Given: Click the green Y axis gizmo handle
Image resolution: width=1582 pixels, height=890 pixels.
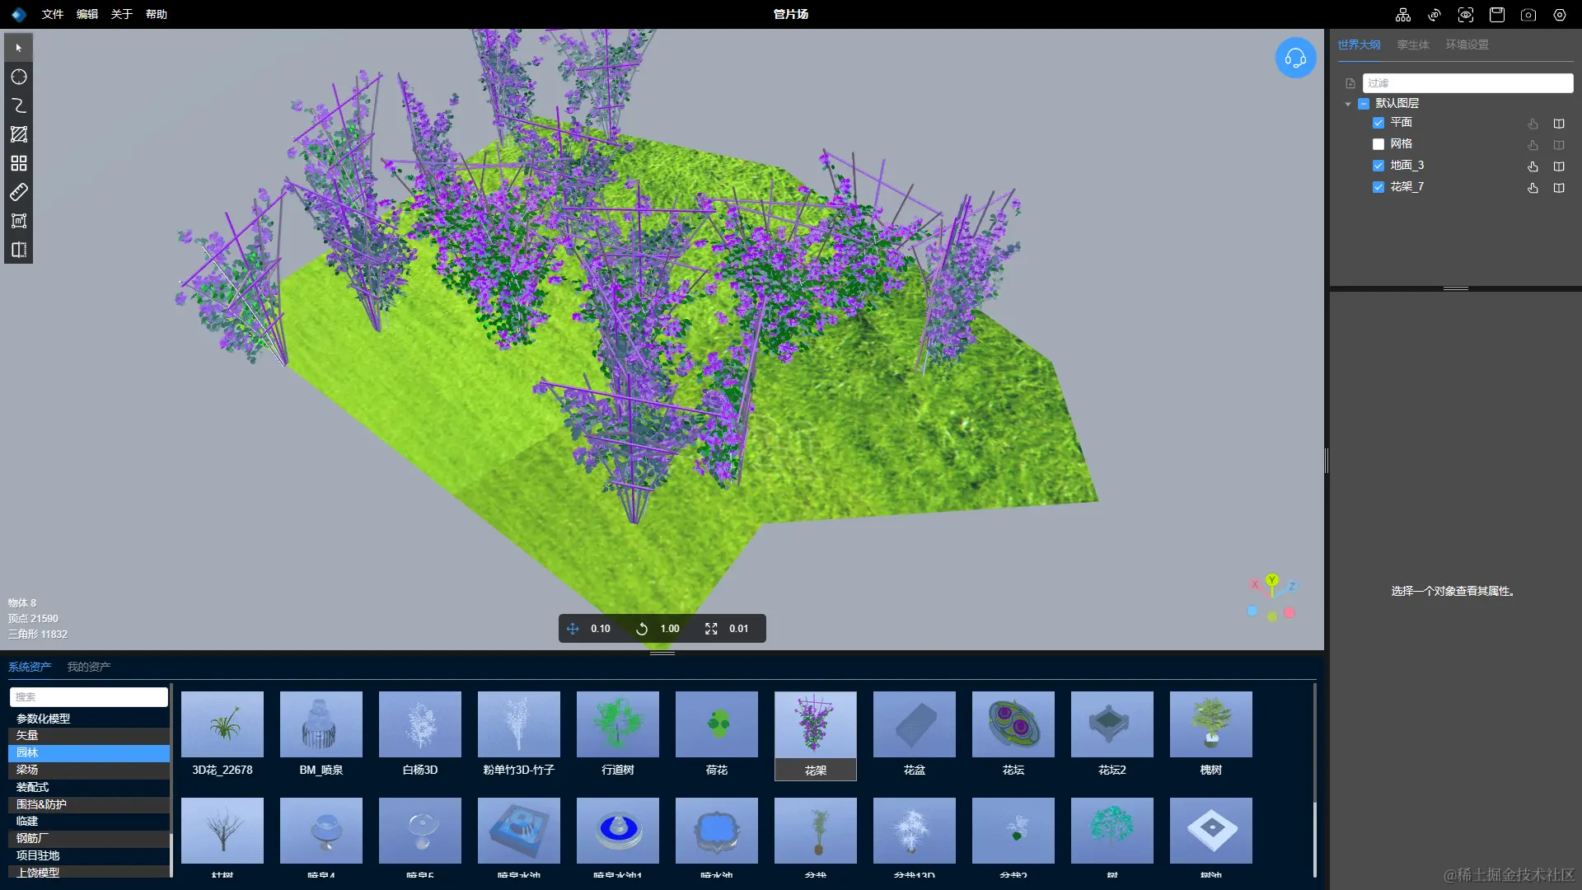Looking at the screenshot, I should click(x=1272, y=580).
